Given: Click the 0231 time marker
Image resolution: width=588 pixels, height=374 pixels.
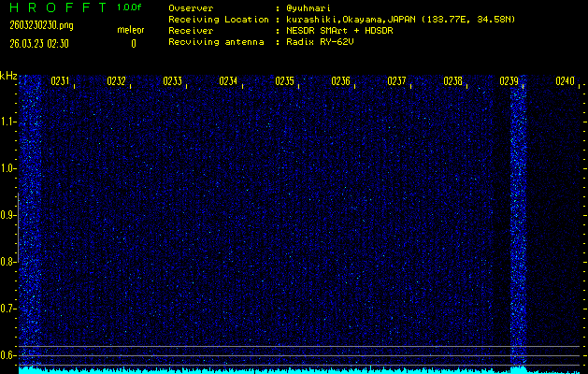Looking at the screenshot, I should (60, 81).
